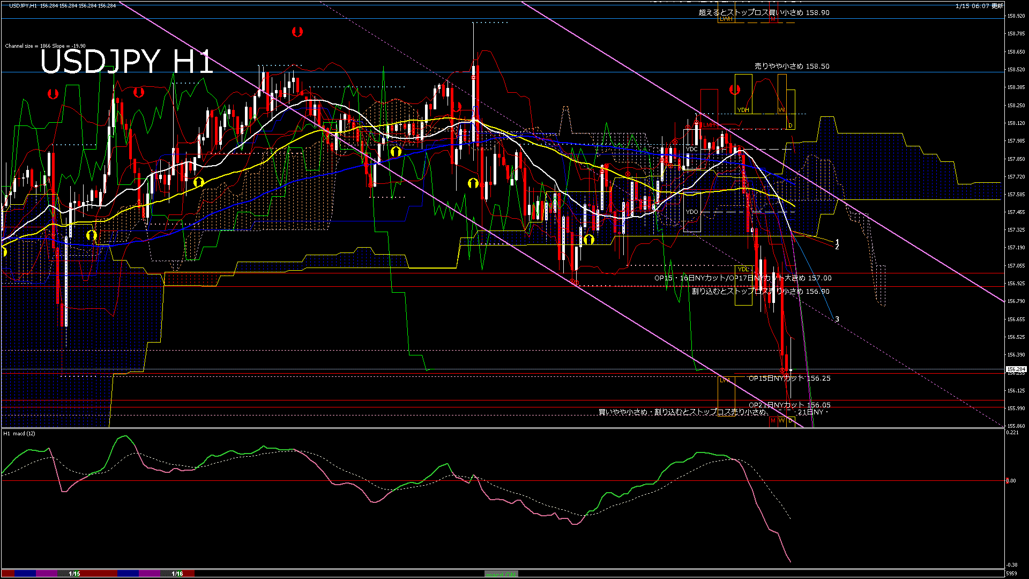Click the 155.860 price scale value

click(1016, 426)
